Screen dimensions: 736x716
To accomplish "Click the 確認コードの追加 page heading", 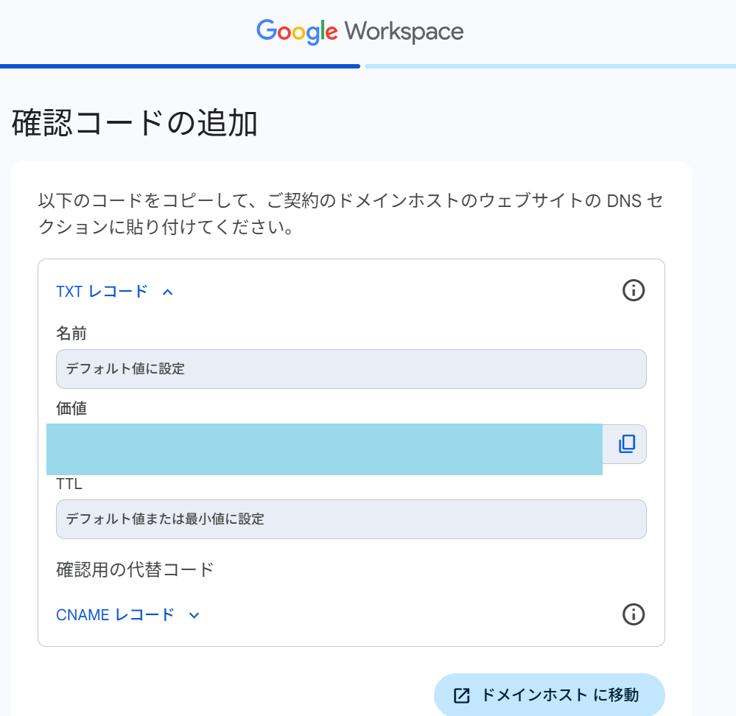I will [x=135, y=123].
